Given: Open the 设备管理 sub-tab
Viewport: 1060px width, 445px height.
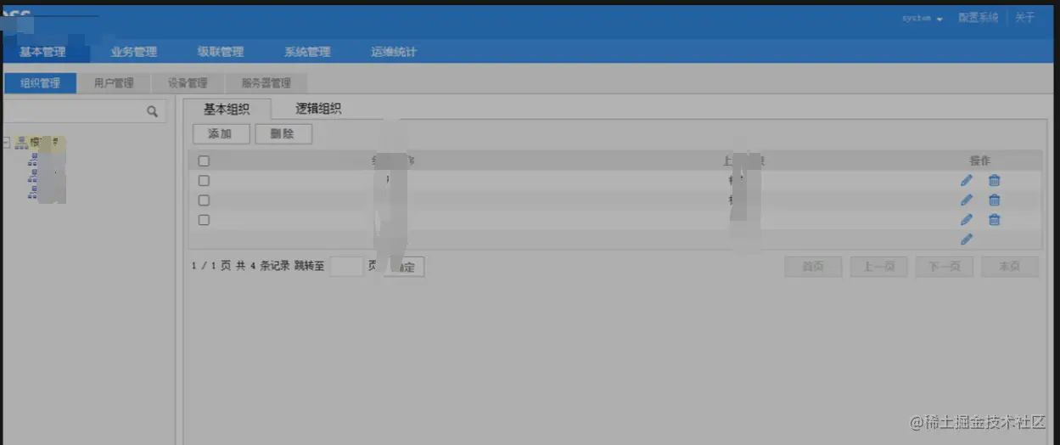Looking at the screenshot, I should (188, 83).
